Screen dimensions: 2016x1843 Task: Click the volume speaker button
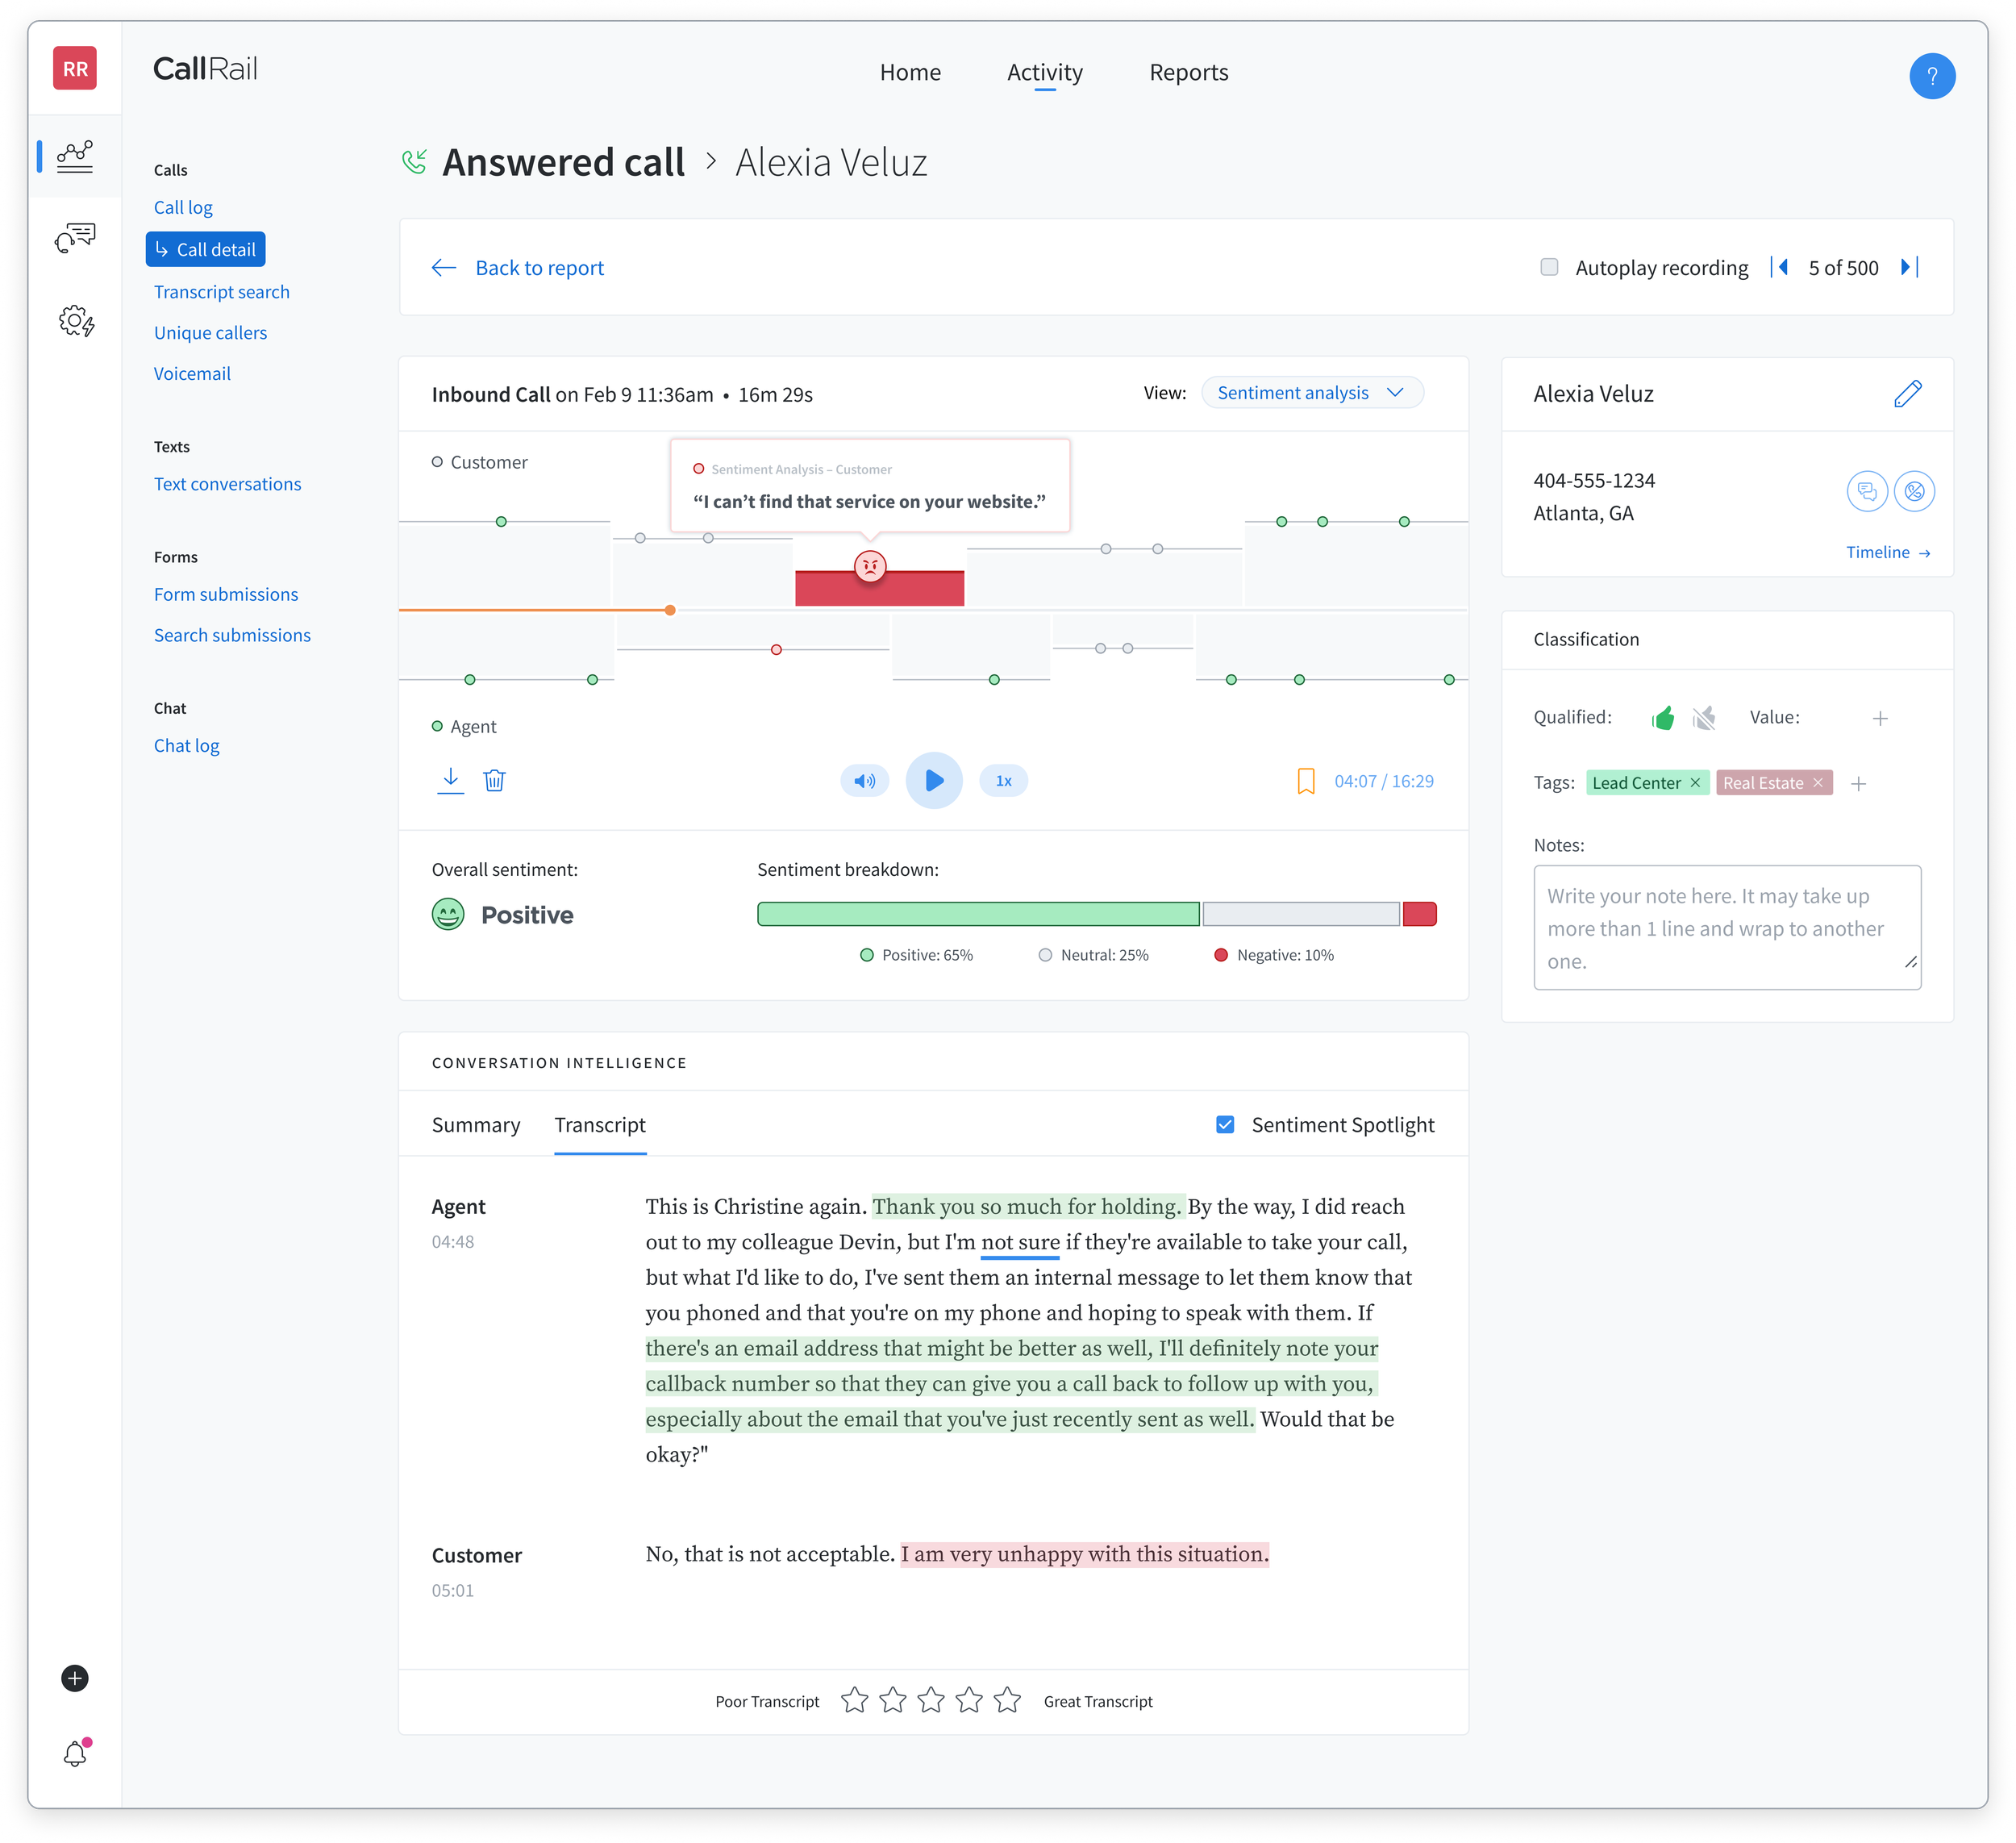(x=864, y=781)
